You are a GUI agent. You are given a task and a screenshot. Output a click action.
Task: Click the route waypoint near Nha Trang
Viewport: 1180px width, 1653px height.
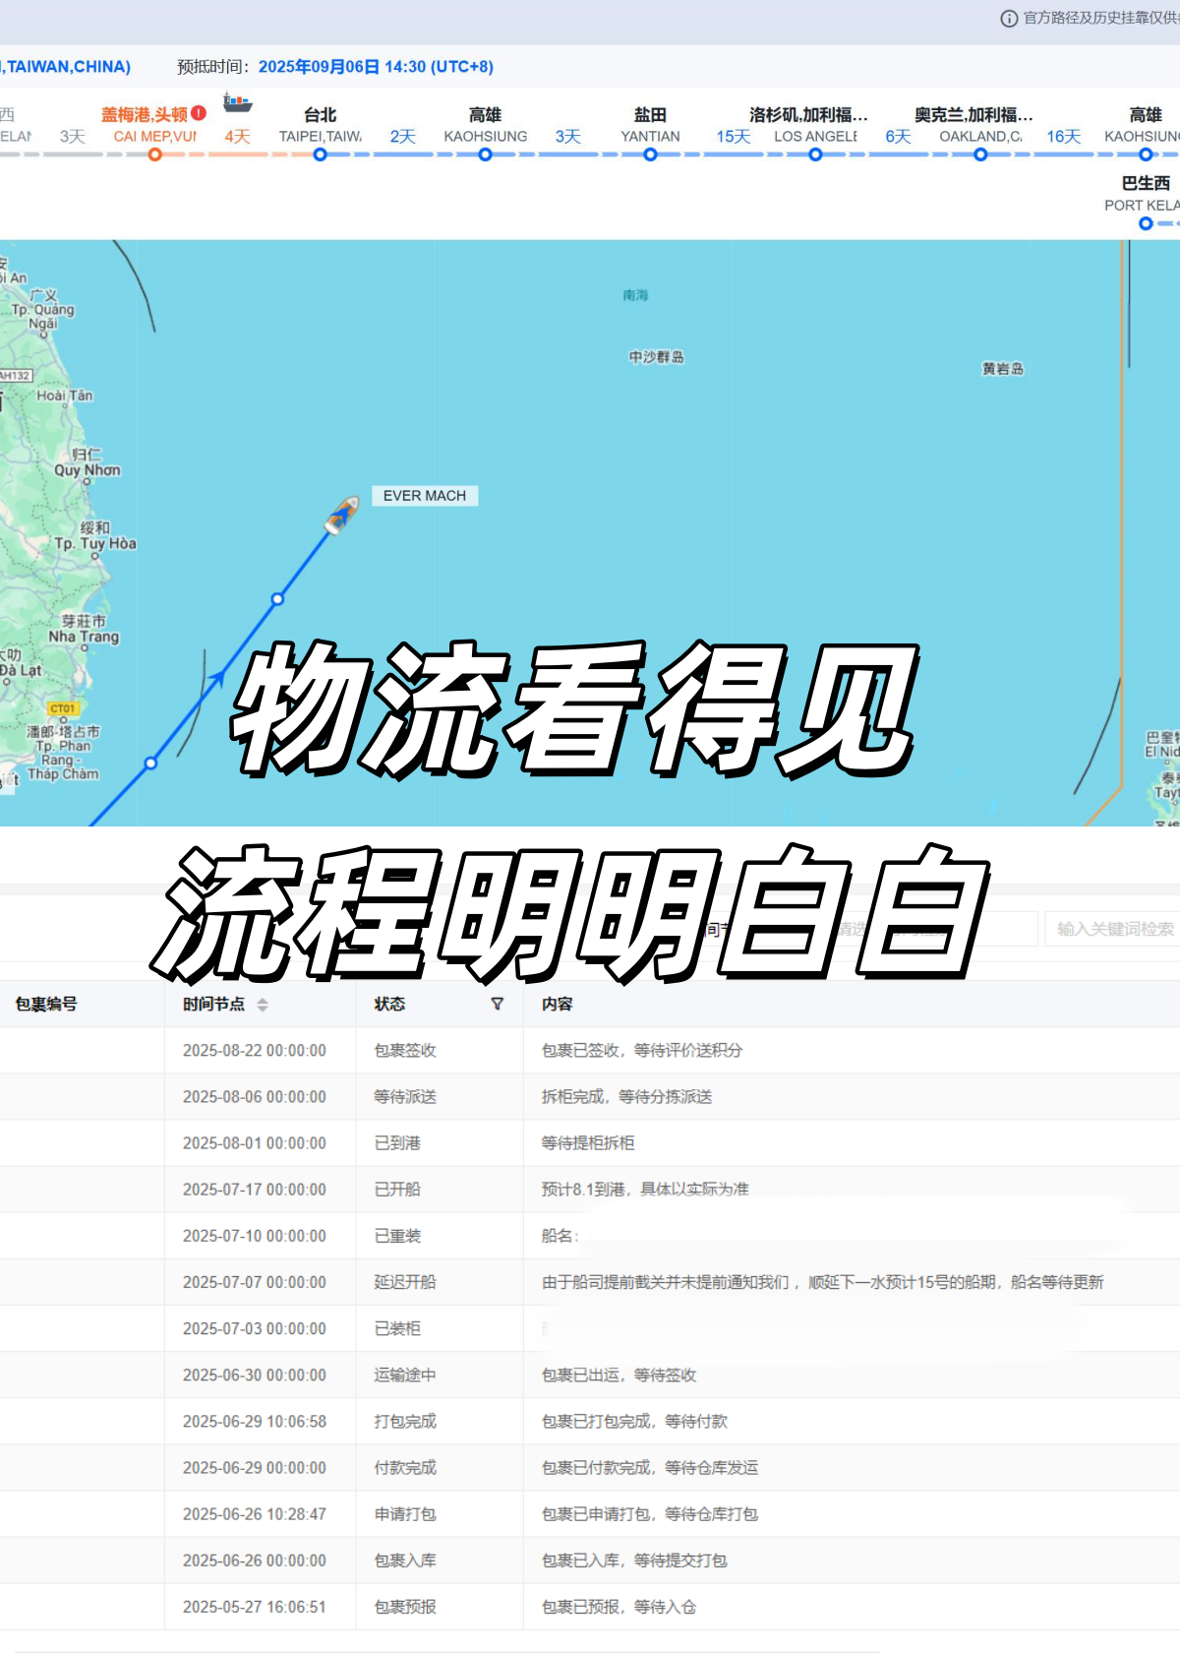(277, 598)
